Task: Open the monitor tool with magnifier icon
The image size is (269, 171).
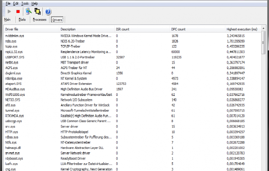Action: coord(29,11)
